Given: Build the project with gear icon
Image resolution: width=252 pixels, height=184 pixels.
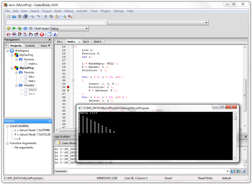Looking at the screenshot, I should [x=9, y=28].
